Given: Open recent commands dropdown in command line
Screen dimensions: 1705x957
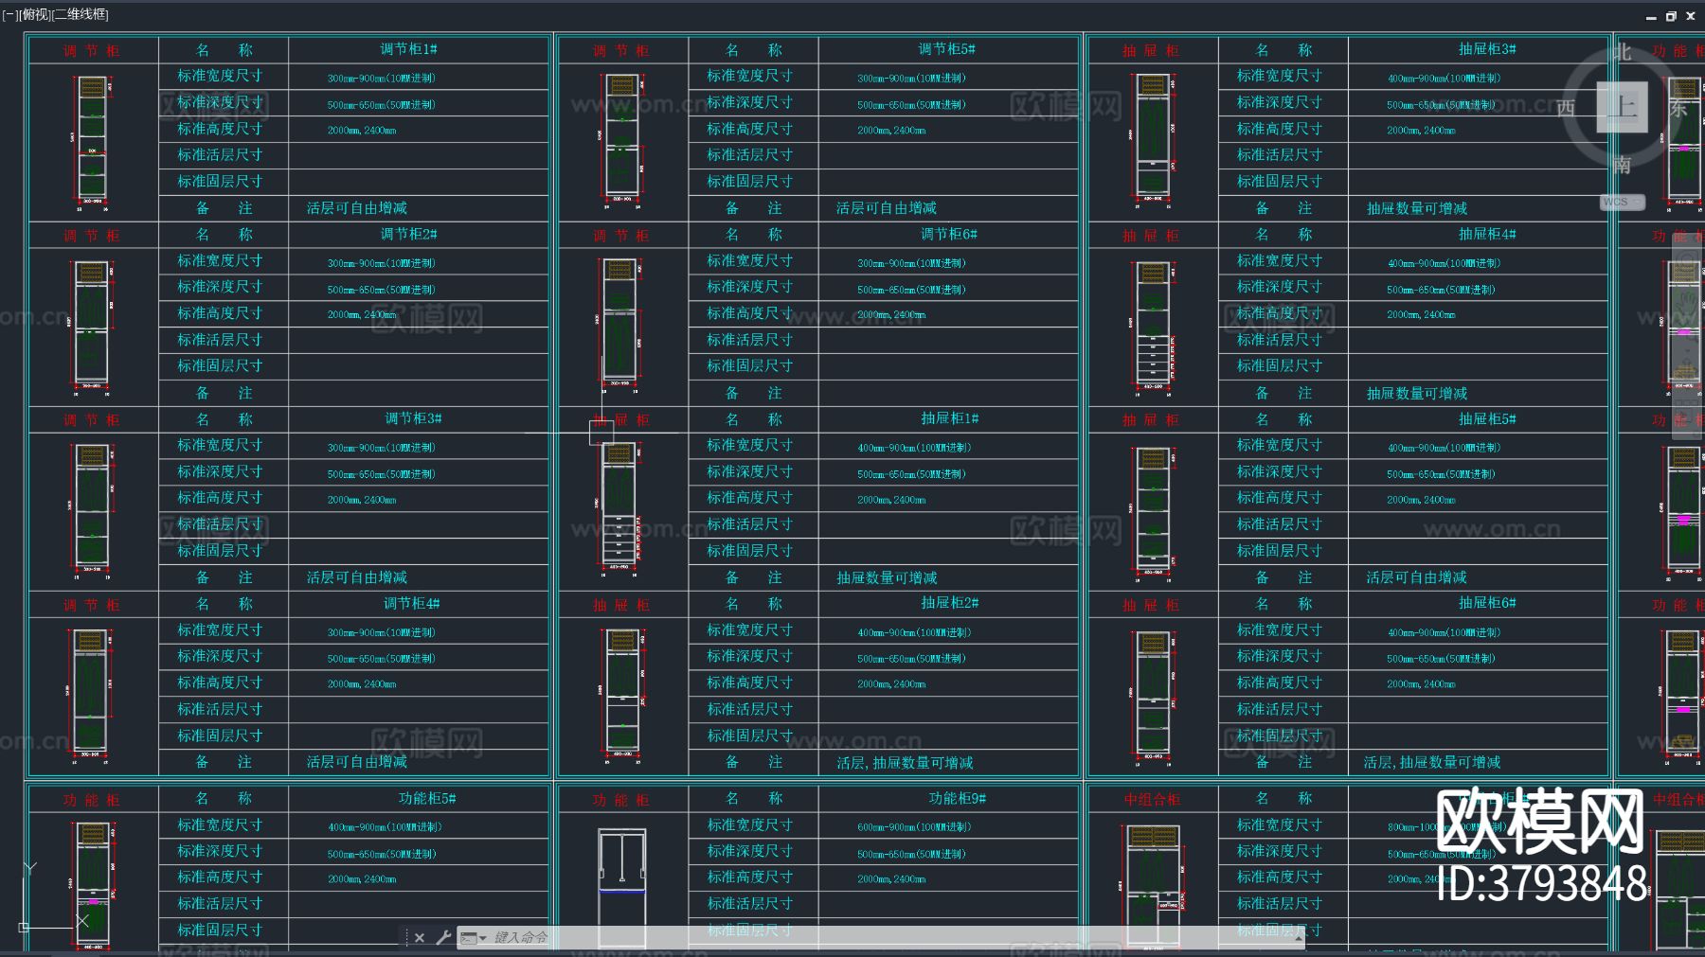Looking at the screenshot, I should pos(472,937).
